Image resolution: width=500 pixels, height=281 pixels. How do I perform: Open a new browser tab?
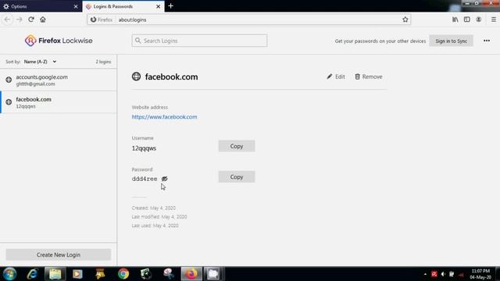point(170,6)
